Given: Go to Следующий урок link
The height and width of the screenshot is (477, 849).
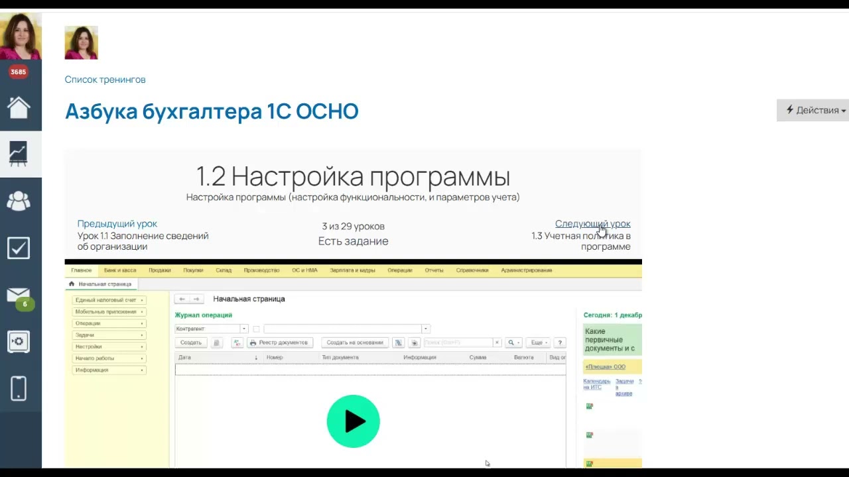Looking at the screenshot, I should (x=593, y=224).
